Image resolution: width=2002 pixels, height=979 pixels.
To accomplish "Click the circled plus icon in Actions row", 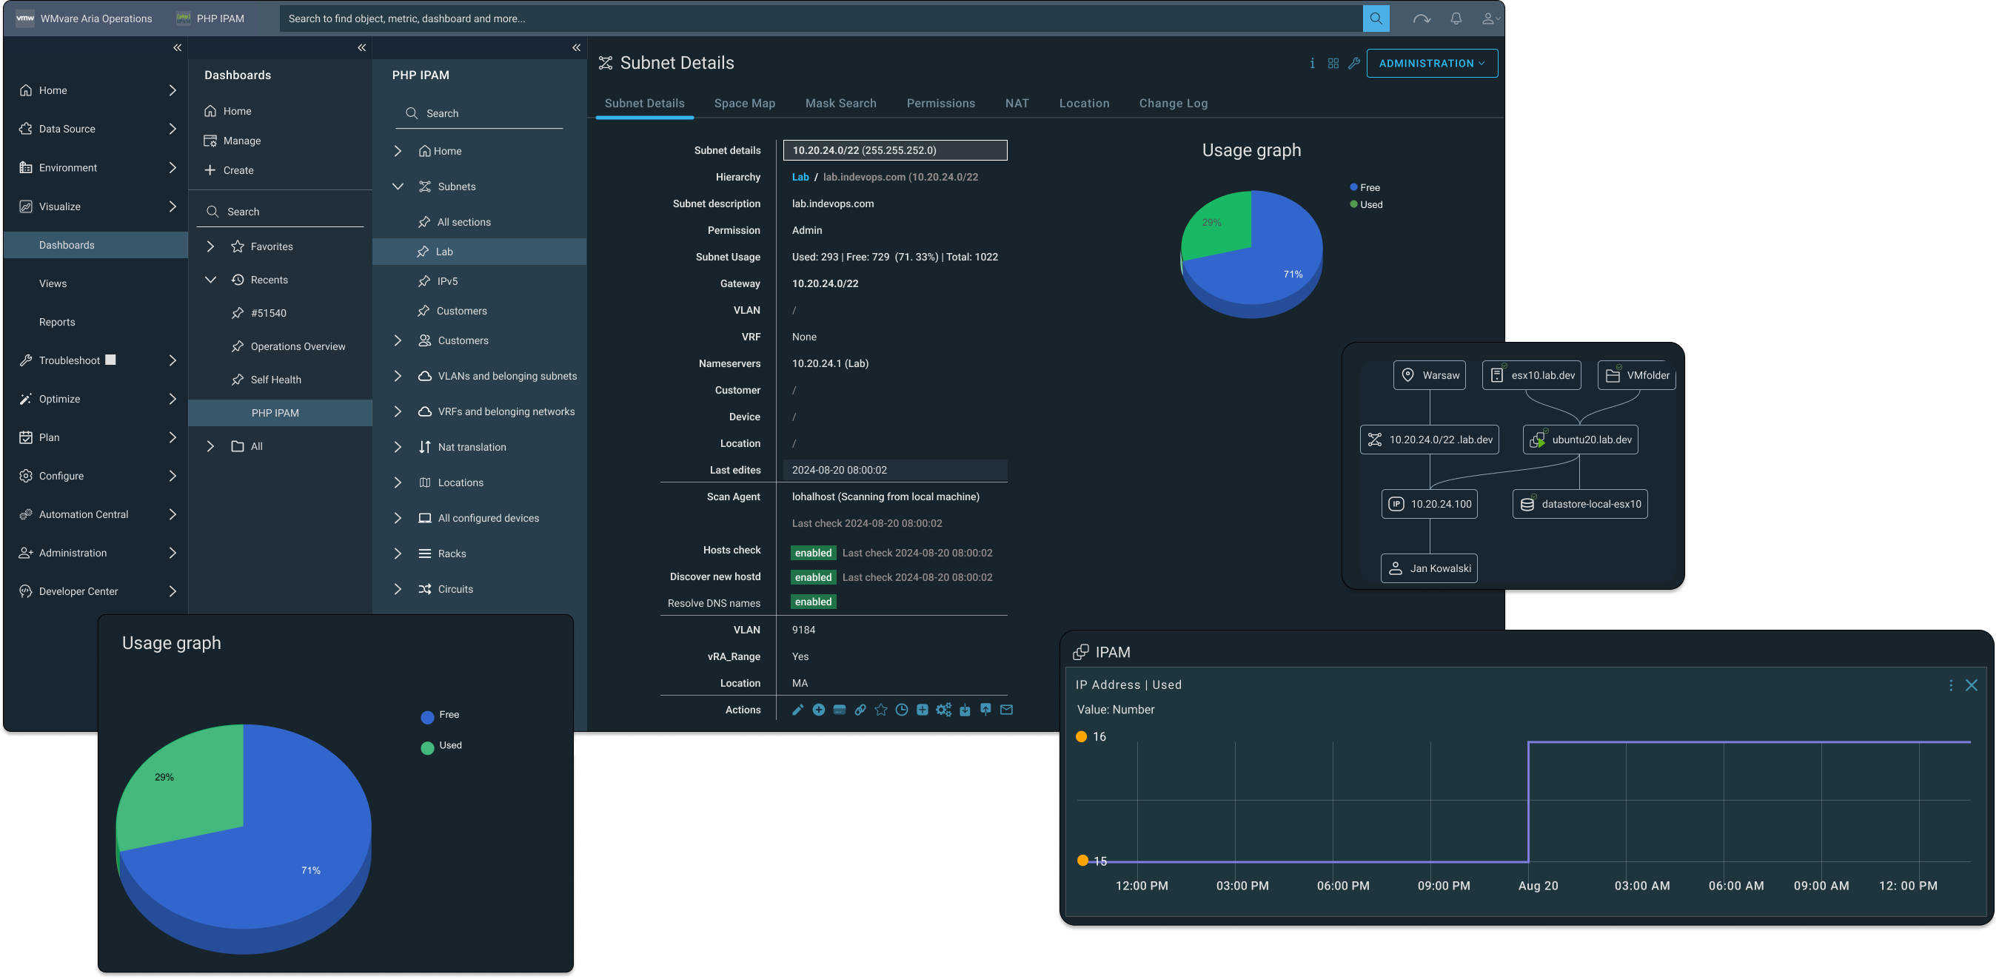I will [818, 710].
